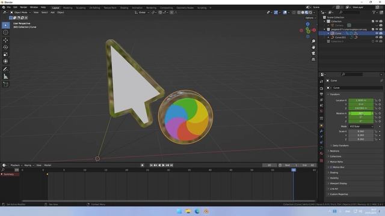Toggle the camera view icon in viewport
The width and height of the screenshot is (385, 216).
tap(313, 53)
